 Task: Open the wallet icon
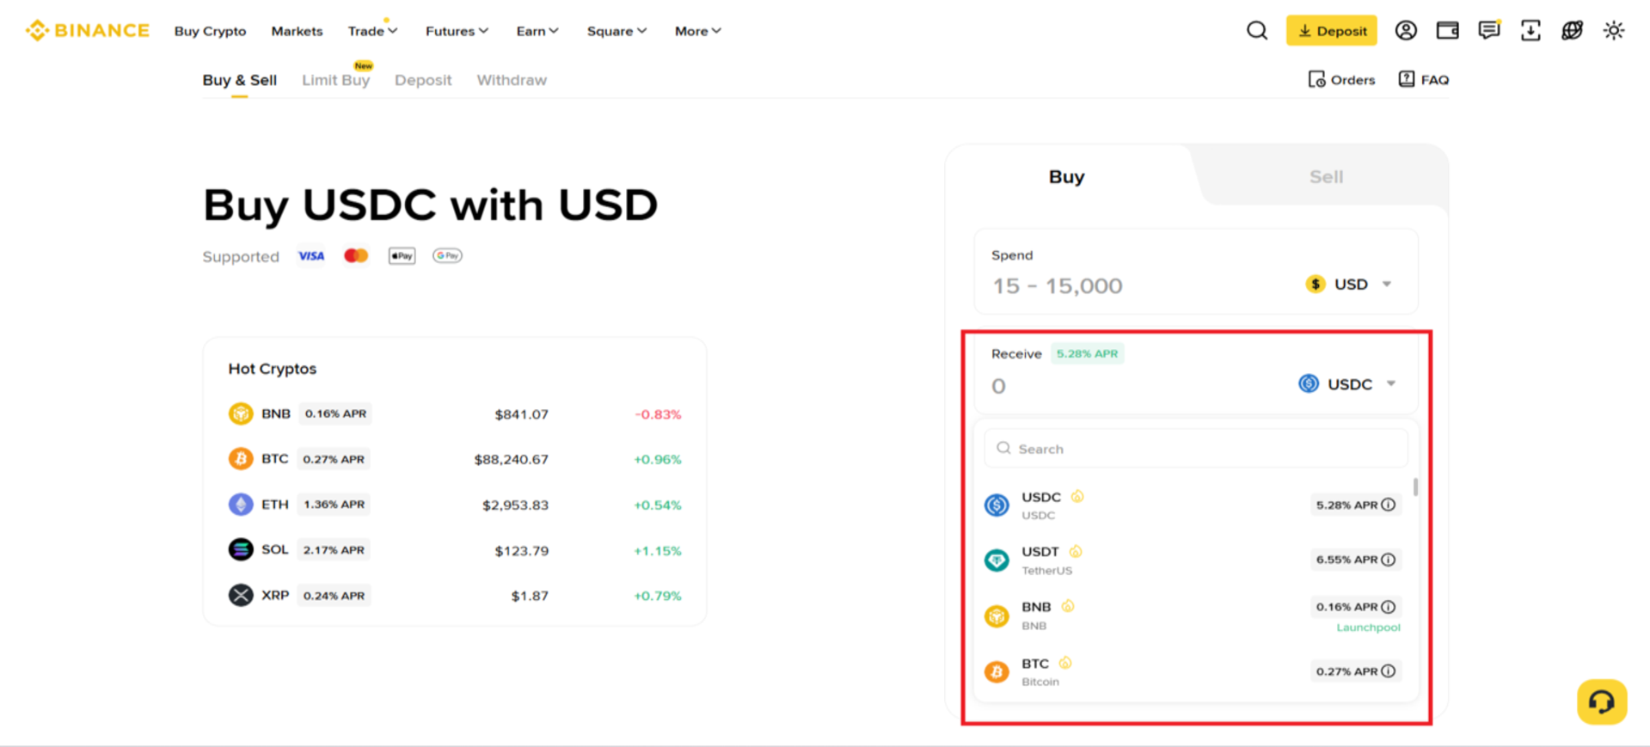pos(1448,31)
